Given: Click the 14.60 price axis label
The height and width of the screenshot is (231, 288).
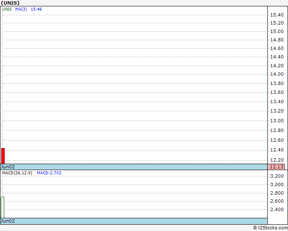Looking at the screenshot, I should [x=277, y=48].
